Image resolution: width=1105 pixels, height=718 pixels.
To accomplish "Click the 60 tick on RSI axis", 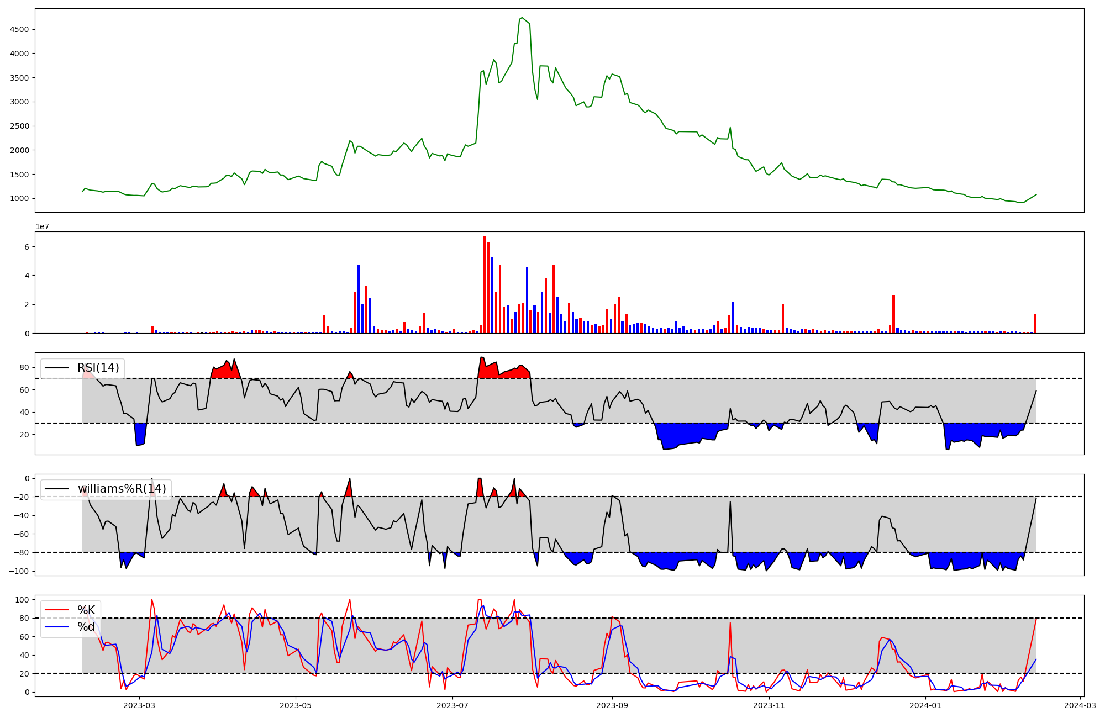I will tap(25, 390).
